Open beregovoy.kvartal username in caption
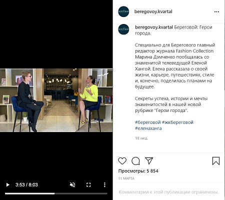 coord(154,27)
